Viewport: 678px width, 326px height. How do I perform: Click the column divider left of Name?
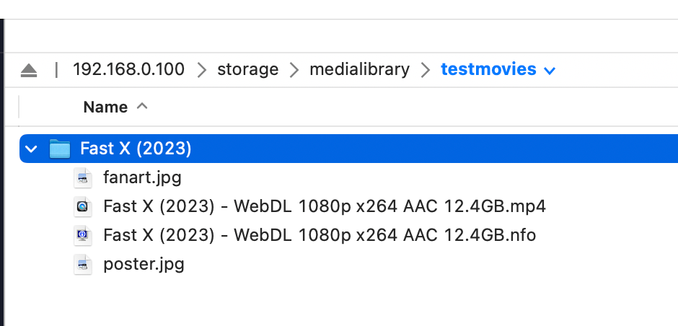click(19, 107)
